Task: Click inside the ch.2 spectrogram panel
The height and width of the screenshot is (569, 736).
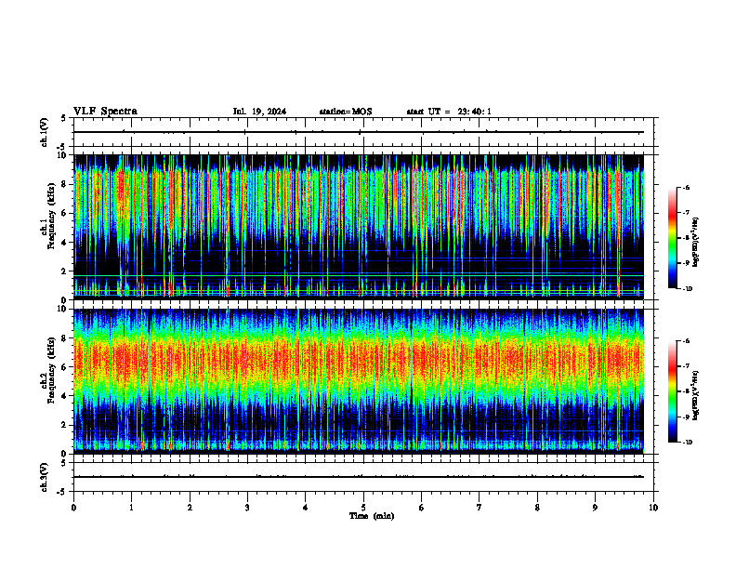Action: 359,381
